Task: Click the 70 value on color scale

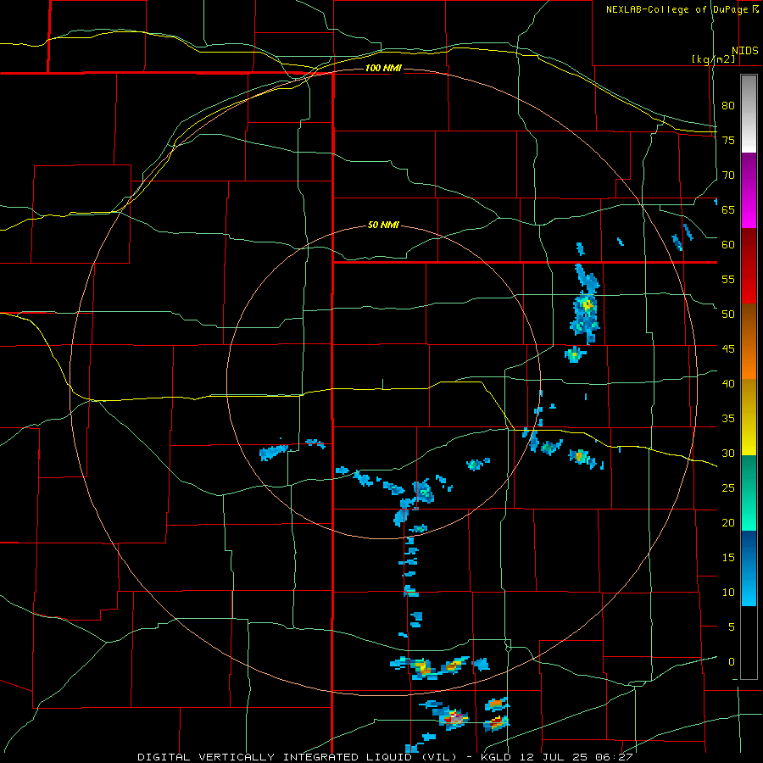Action: tap(728, 175)
